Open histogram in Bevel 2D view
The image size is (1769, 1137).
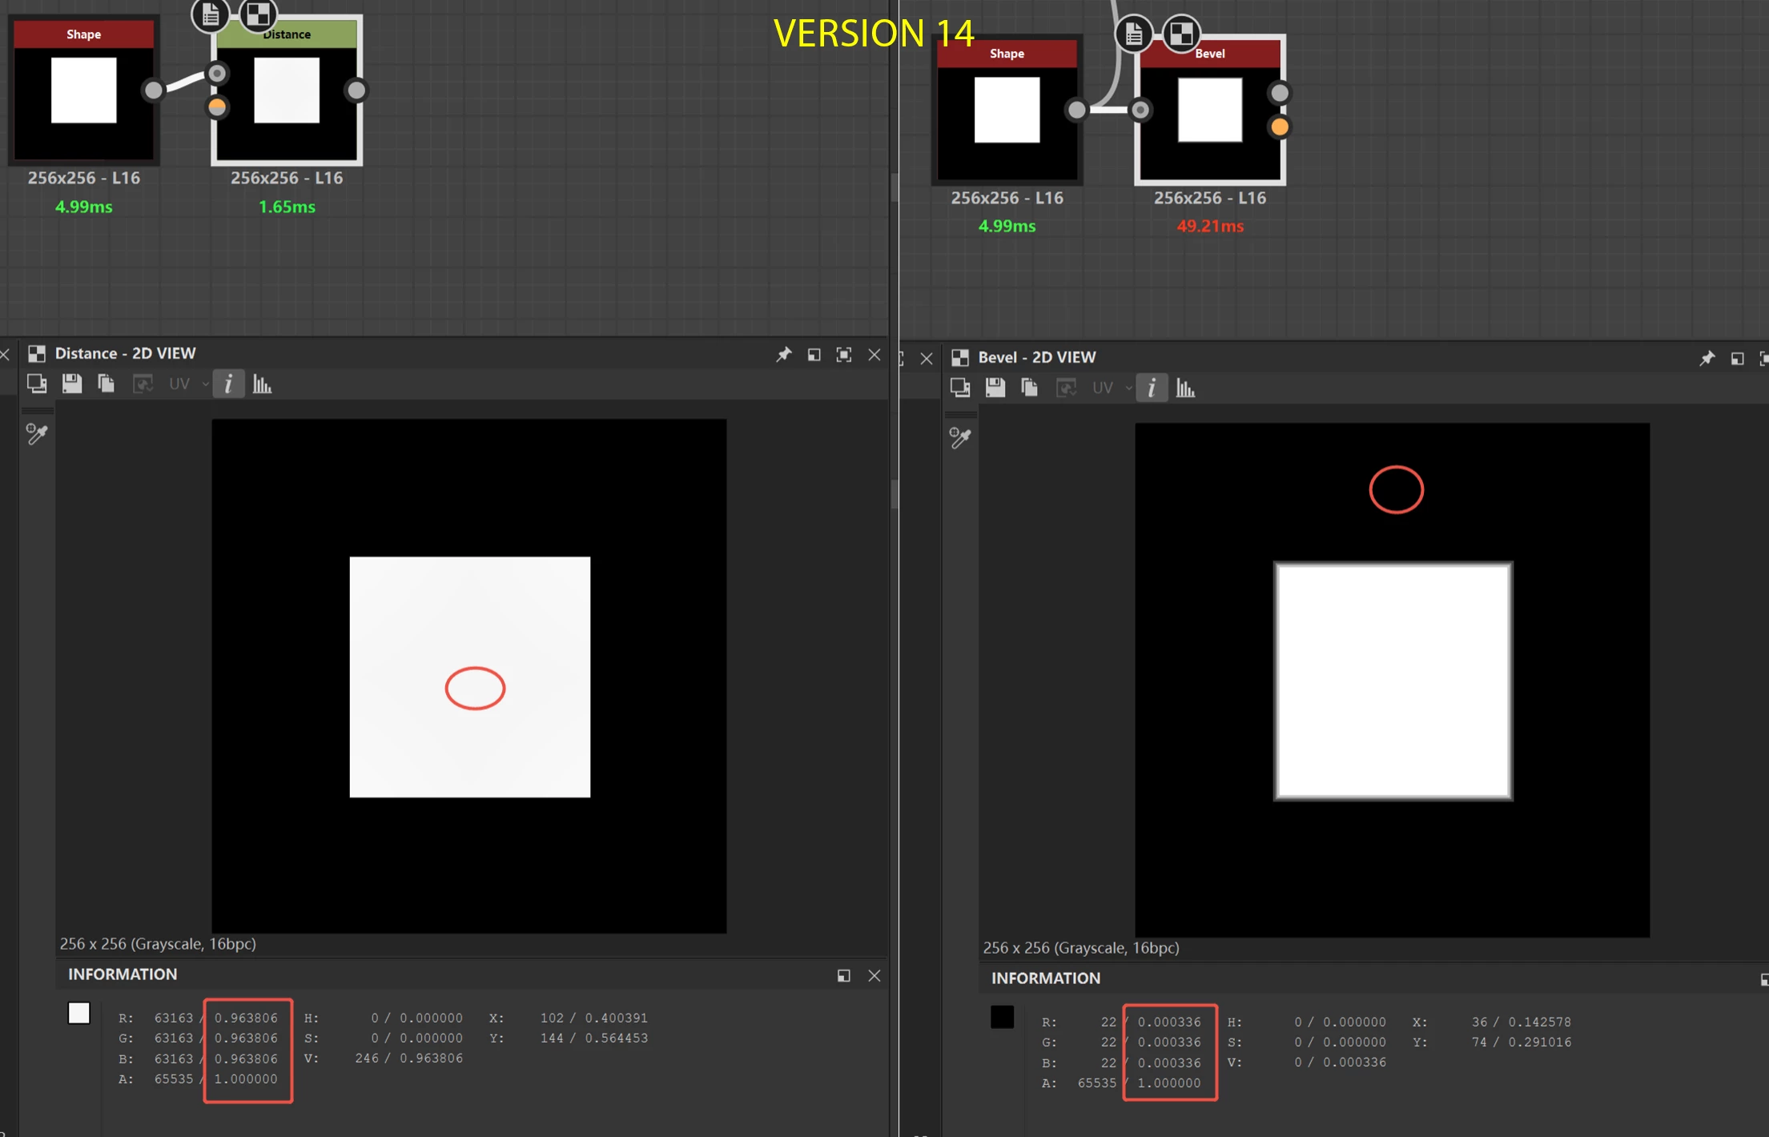tap(1185, 388)
